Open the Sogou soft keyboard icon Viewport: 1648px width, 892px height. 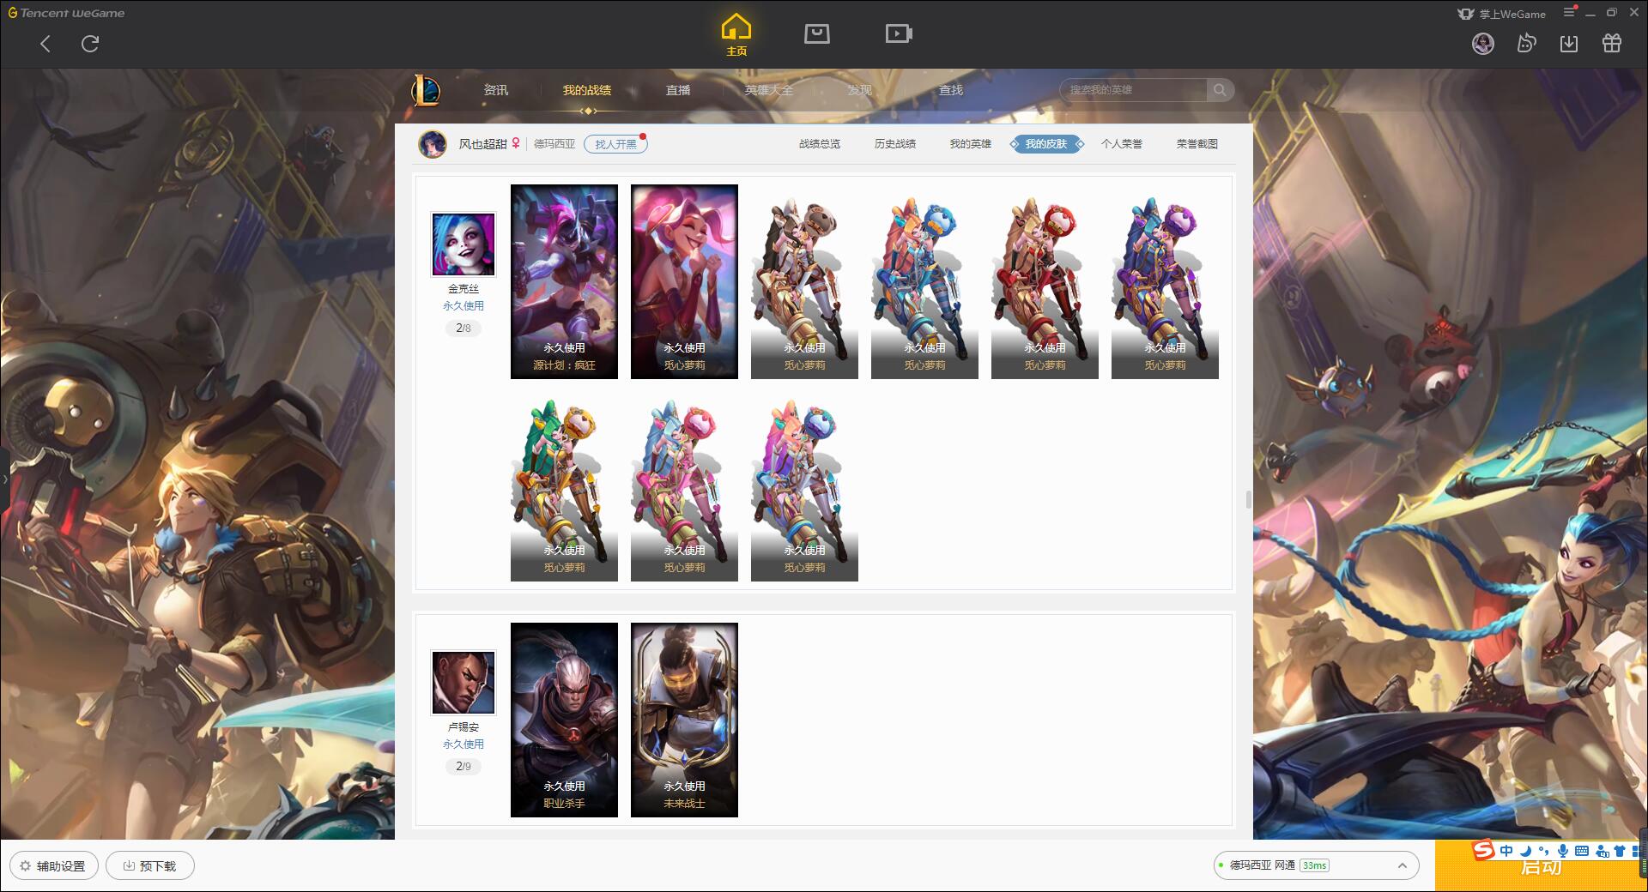(x=1582, y=851)
